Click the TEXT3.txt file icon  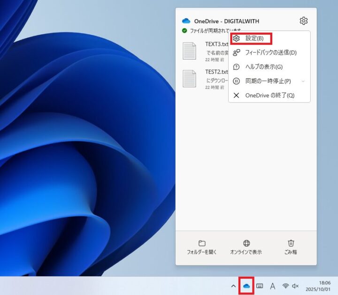pos(190,51)
